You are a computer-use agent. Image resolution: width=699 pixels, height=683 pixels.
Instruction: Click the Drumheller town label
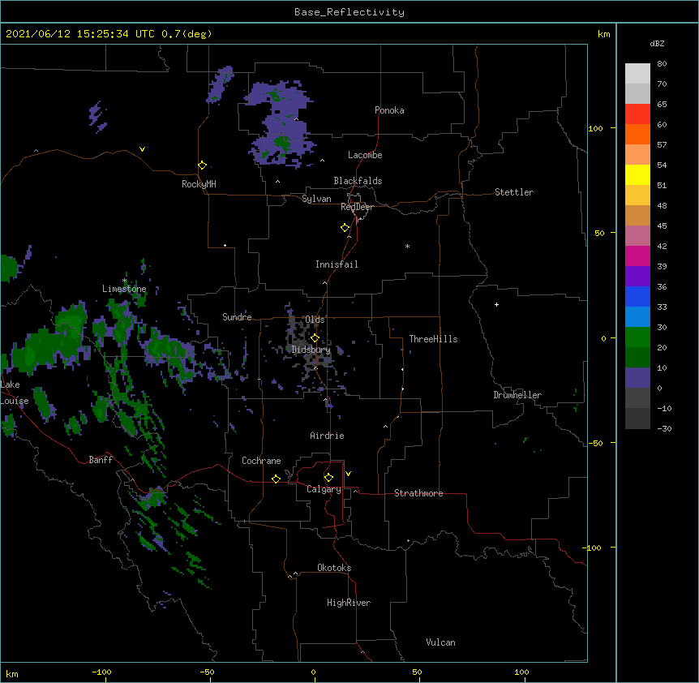517,395
